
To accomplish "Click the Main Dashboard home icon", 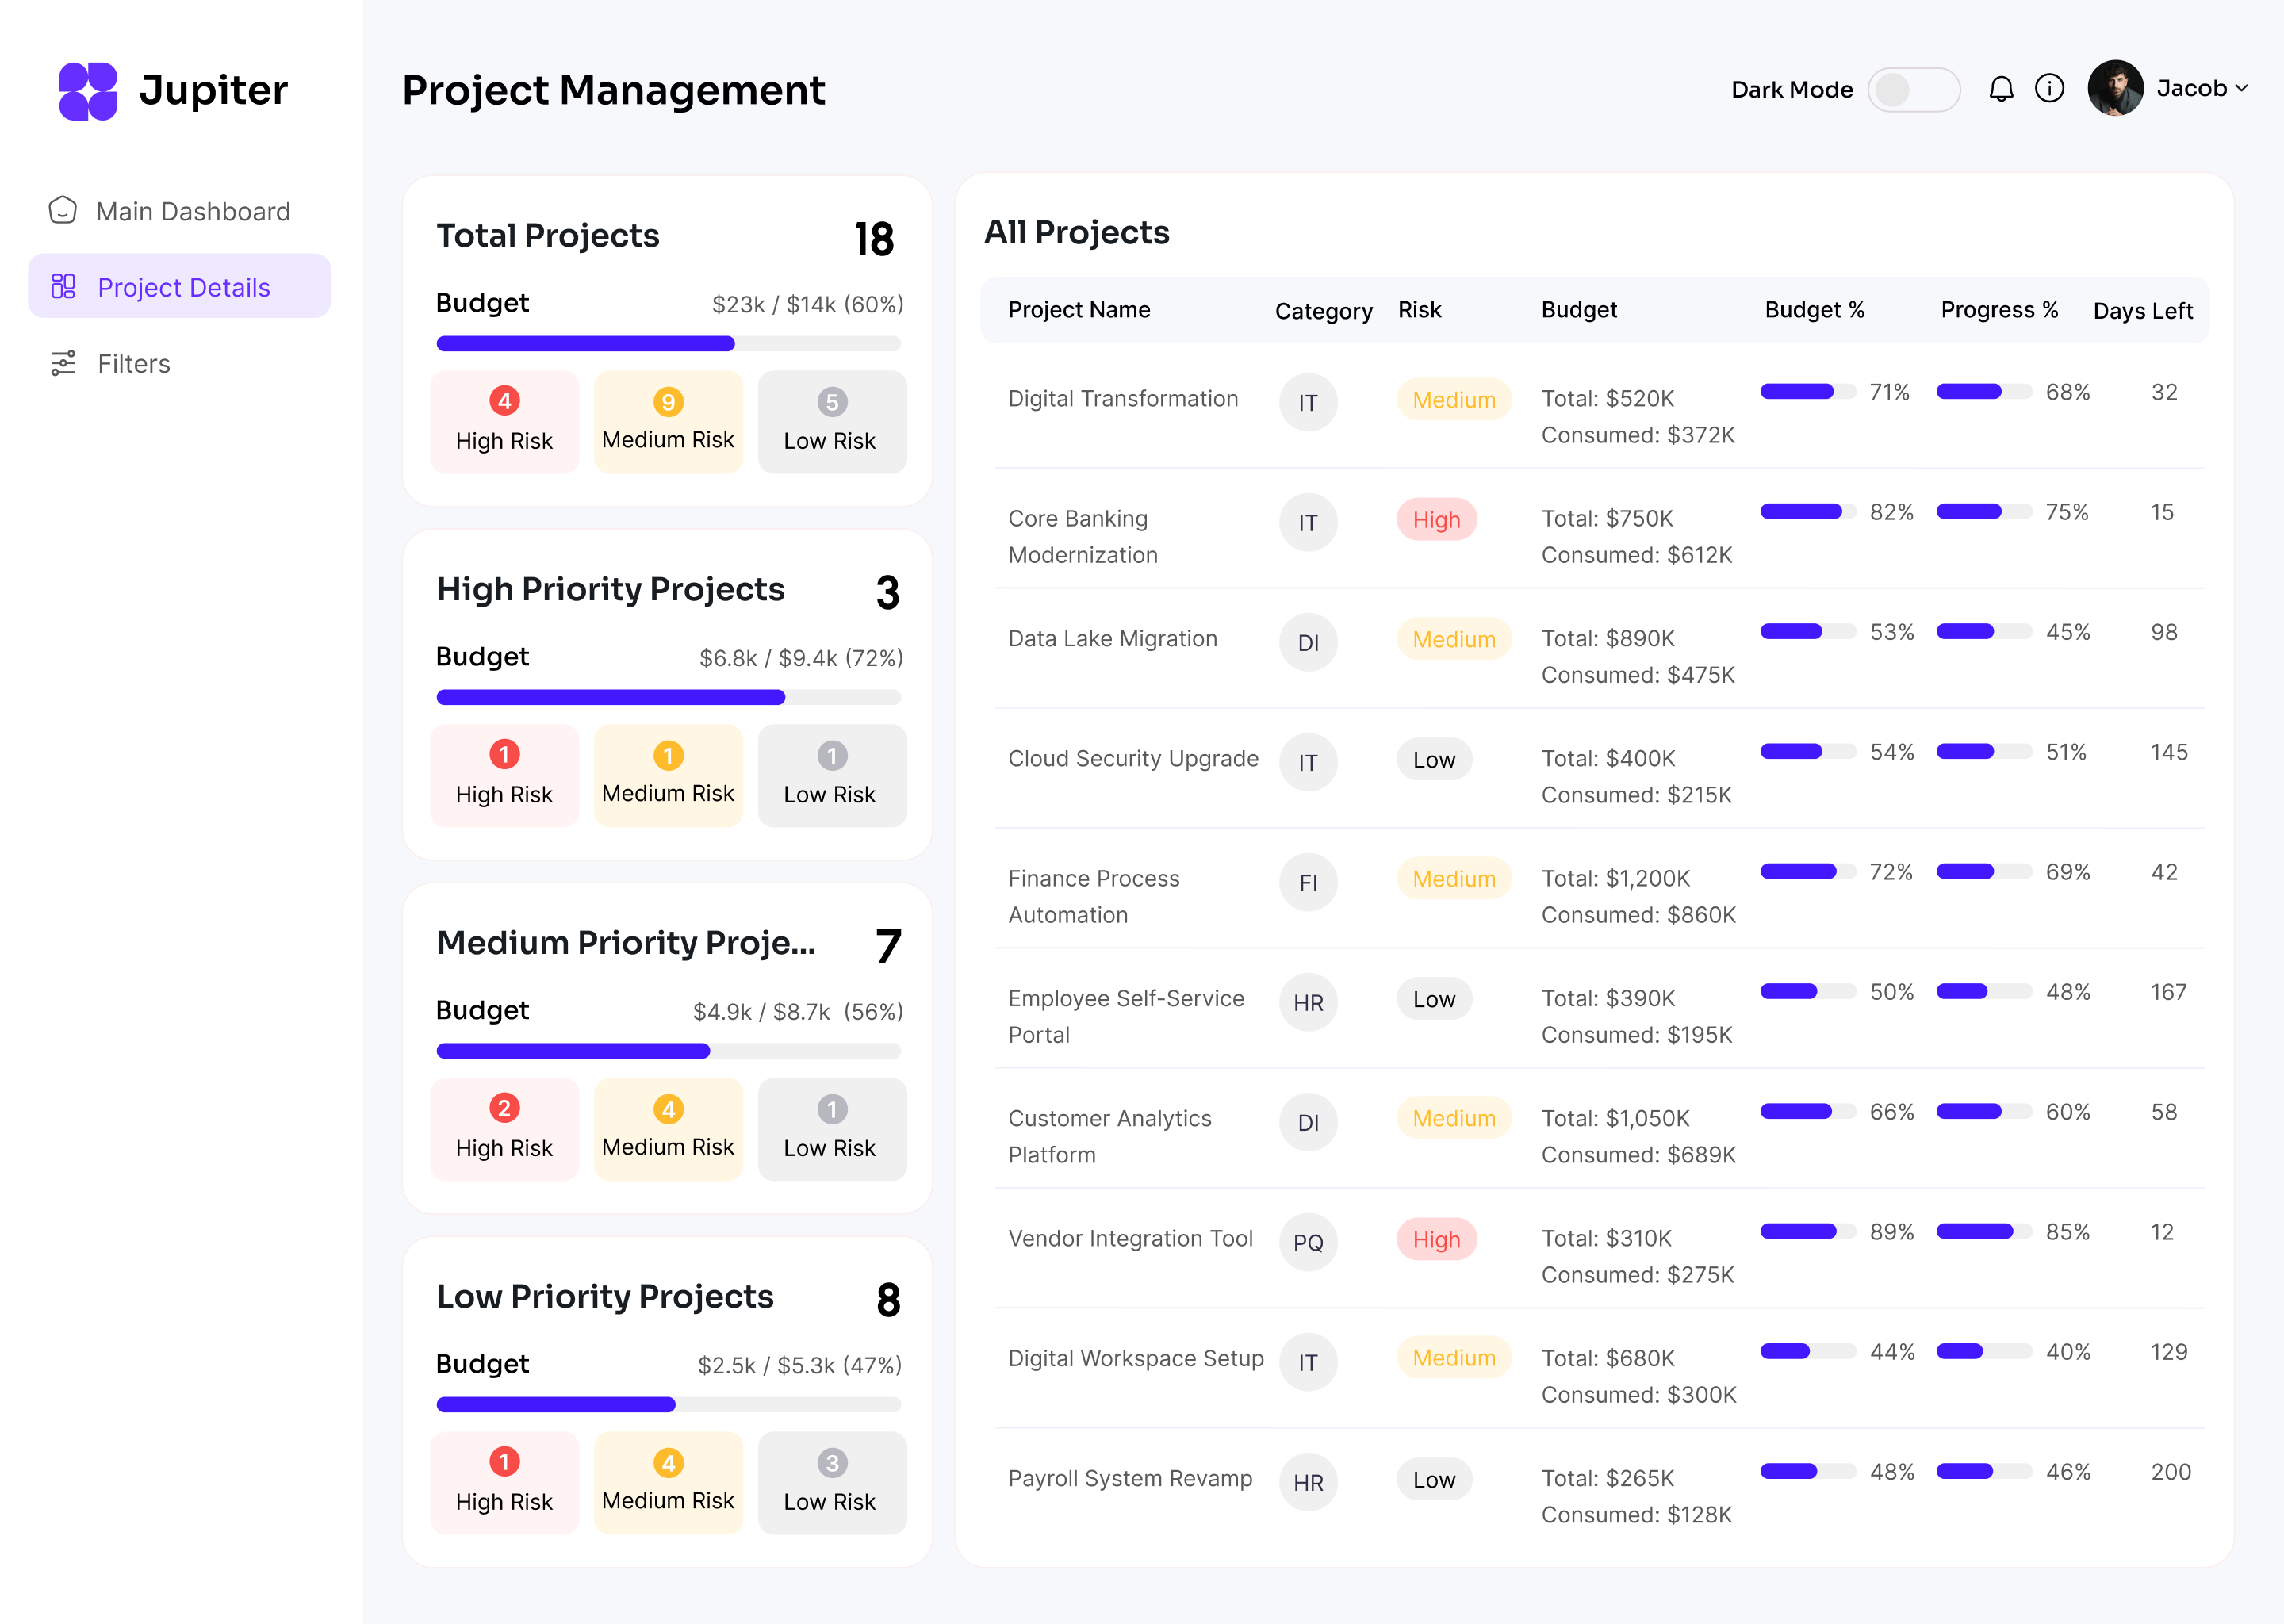I will tap(63, 211).
